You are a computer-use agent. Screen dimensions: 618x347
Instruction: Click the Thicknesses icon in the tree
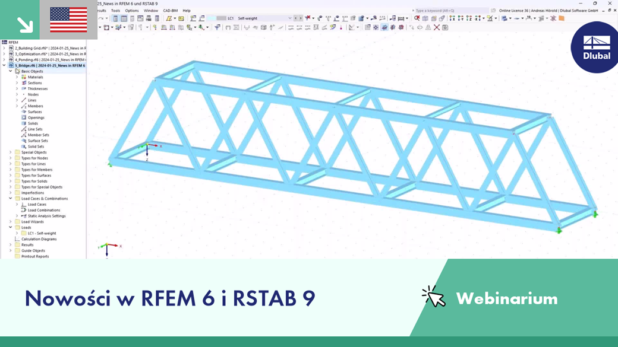click(x=24, y=88)
